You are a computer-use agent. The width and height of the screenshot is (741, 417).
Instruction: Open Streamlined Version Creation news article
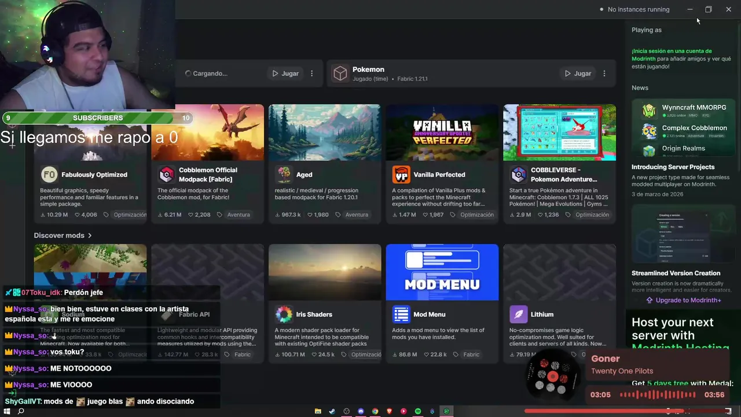676,273
